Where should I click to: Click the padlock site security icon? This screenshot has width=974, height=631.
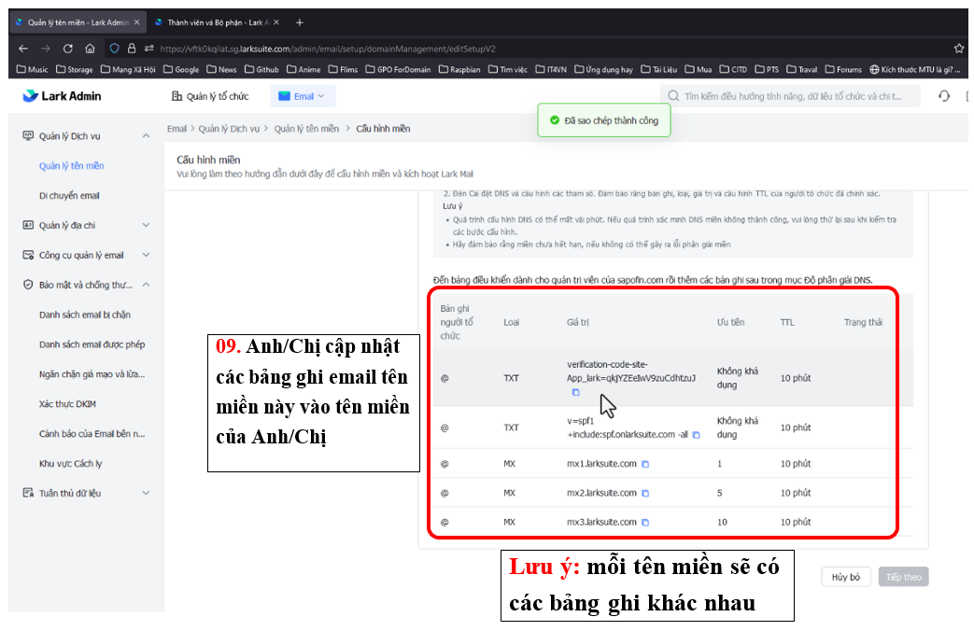tap(131, 49)
